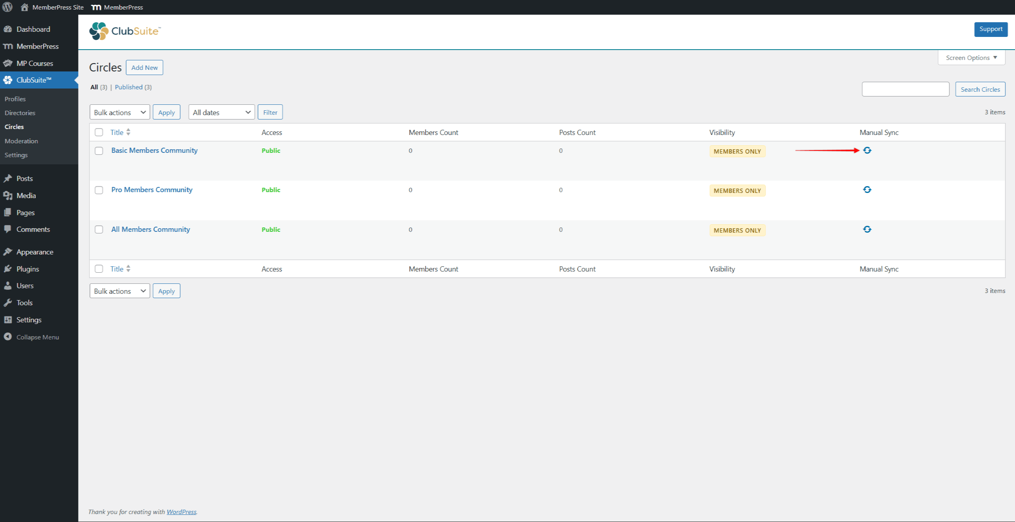The width and height of the screenshot is (1015, 522).
Task: Click the MemberPress icon in admin bar
Action: click(x=96, y=7)
